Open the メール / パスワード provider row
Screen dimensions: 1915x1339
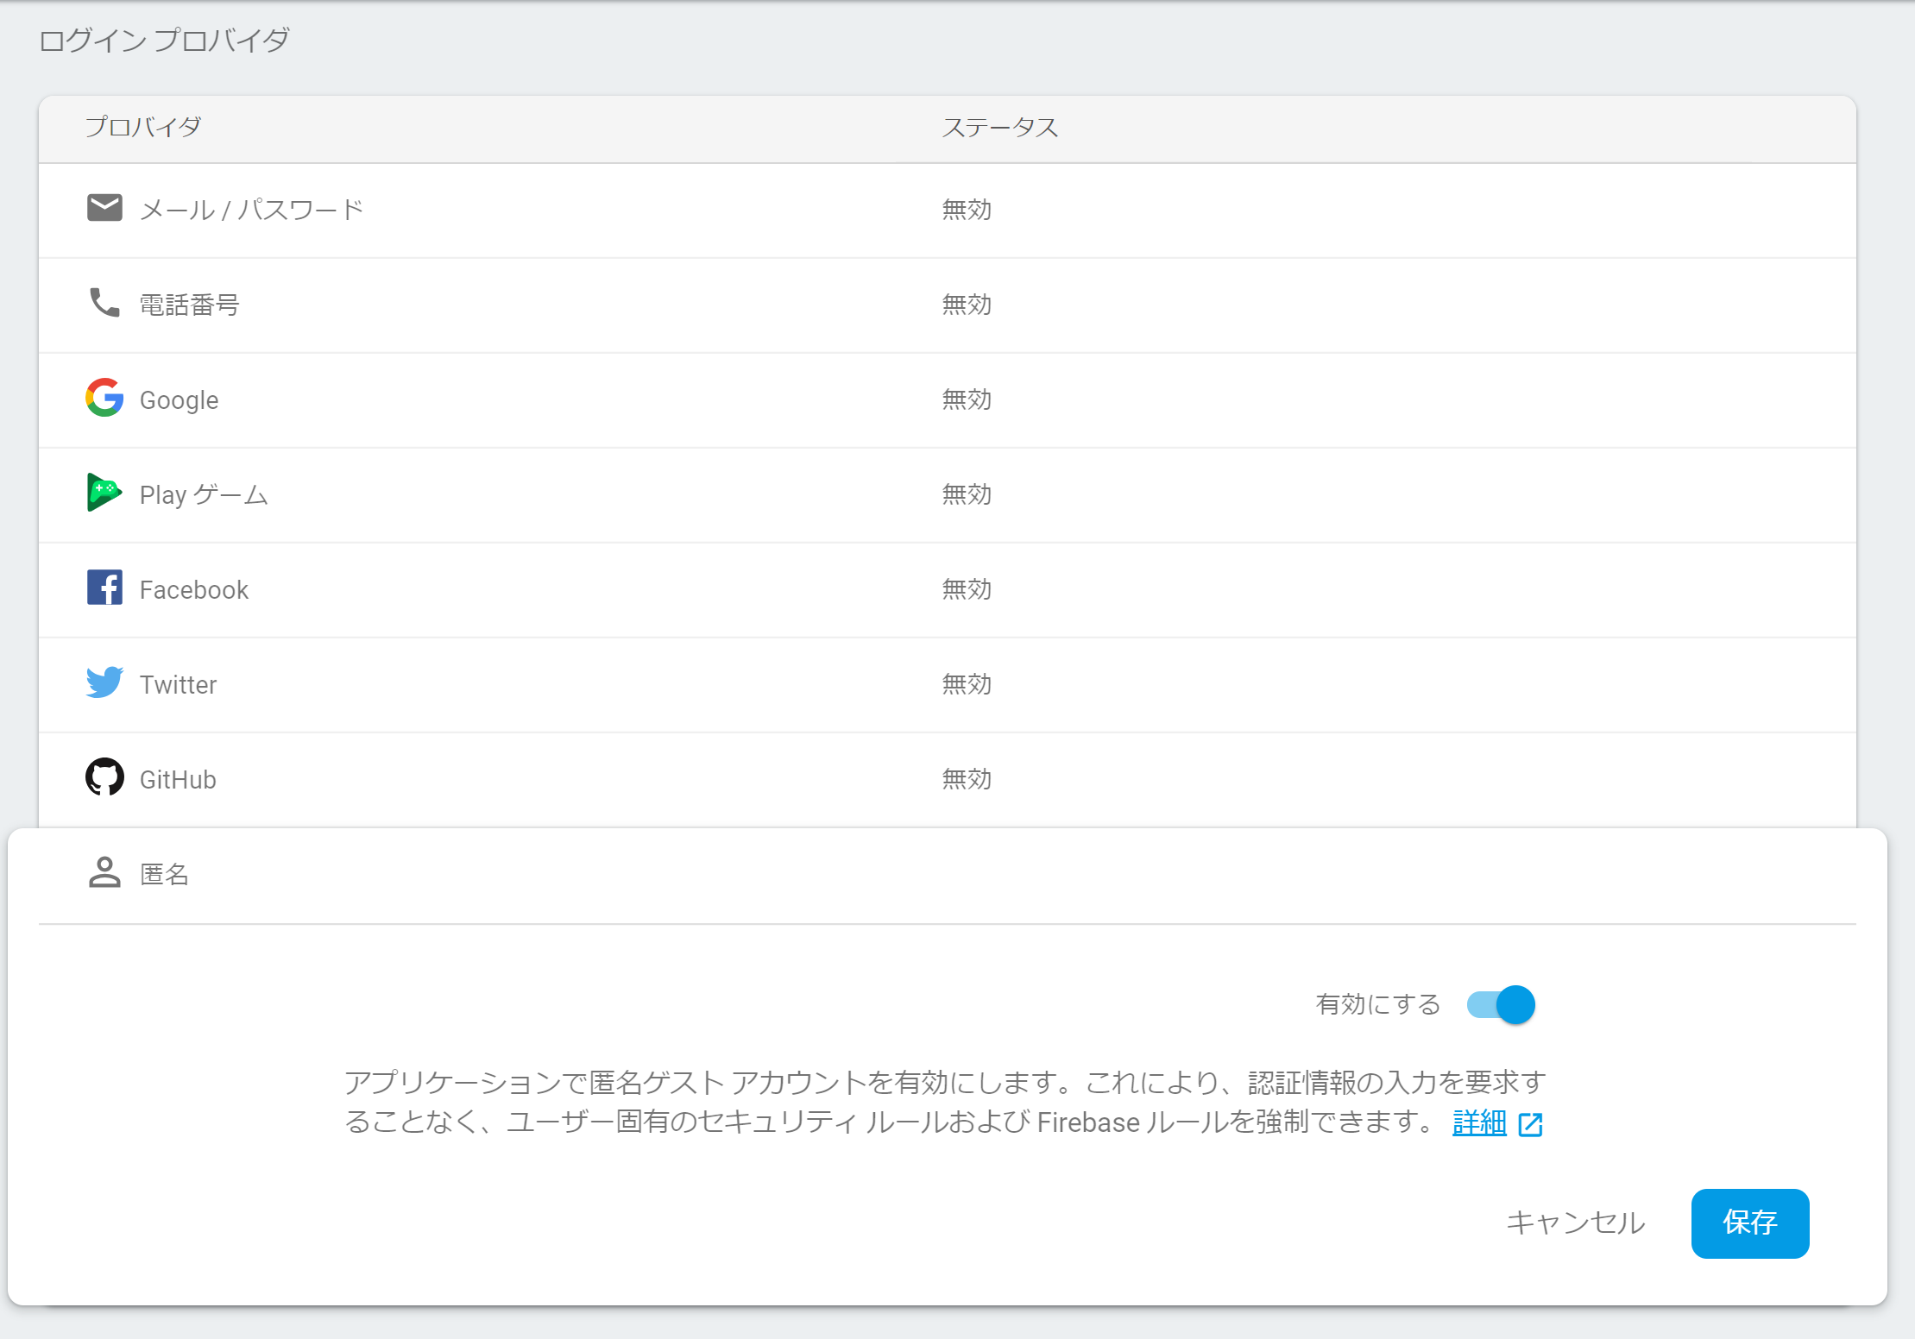point(251,210)
